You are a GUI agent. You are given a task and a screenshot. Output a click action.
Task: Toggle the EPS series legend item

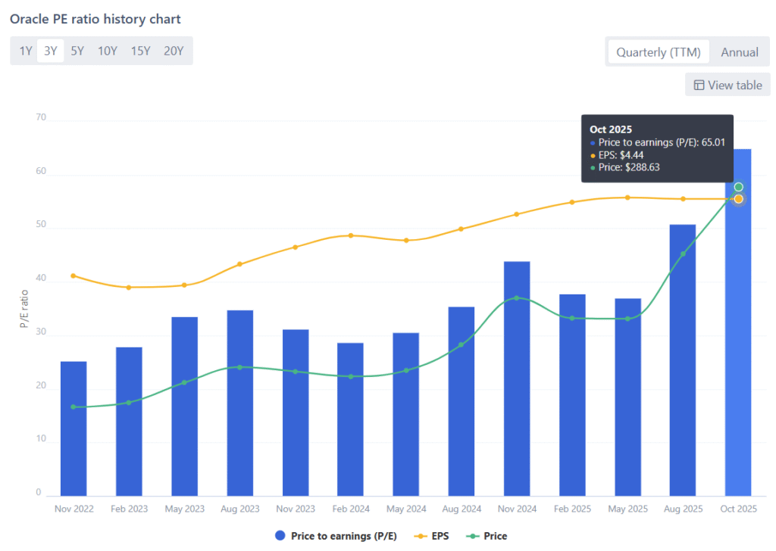(431, 536)
